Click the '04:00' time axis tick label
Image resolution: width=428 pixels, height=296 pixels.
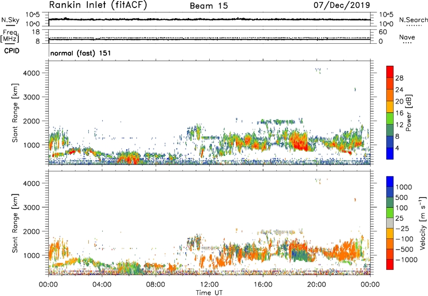click(102, 285)
